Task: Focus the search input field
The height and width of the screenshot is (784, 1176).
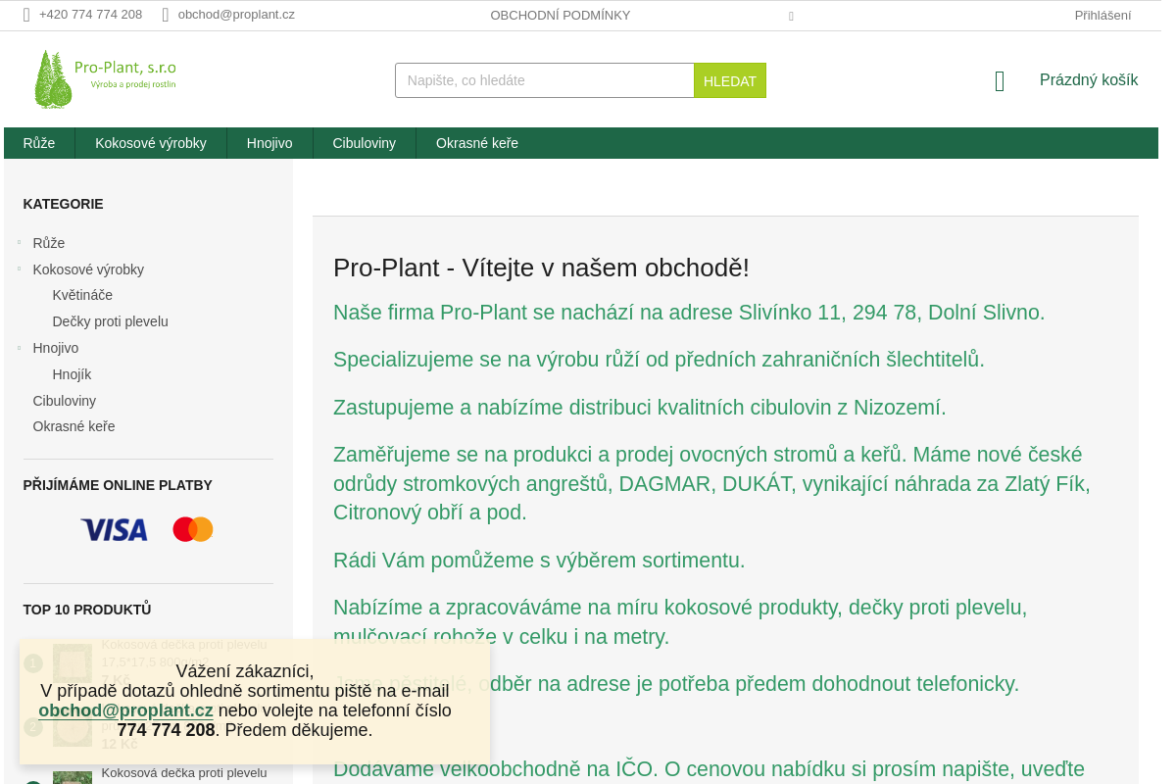Action: pyautogui.click(x=545, y=80)
